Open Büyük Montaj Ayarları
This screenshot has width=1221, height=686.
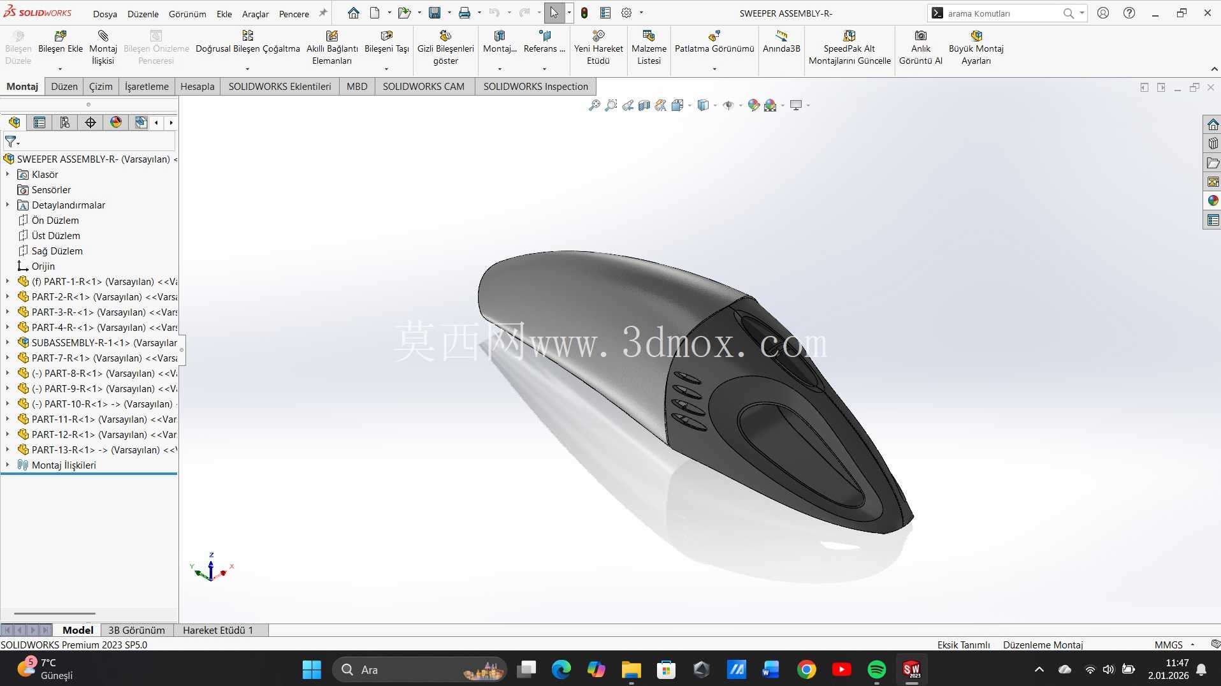coord(976,48)
